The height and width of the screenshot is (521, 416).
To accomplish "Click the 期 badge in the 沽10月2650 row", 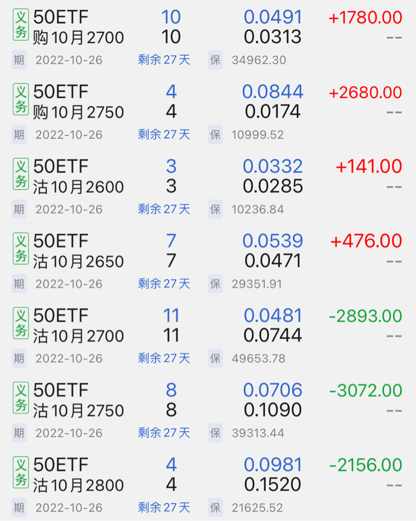I will [x=19, y=284].
